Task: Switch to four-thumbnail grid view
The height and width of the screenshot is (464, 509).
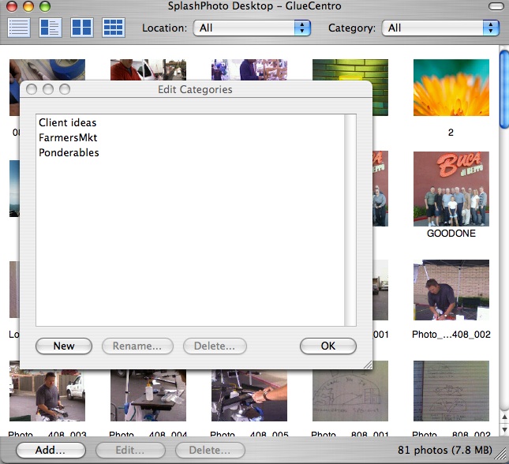Action: [x=82, y=27]
